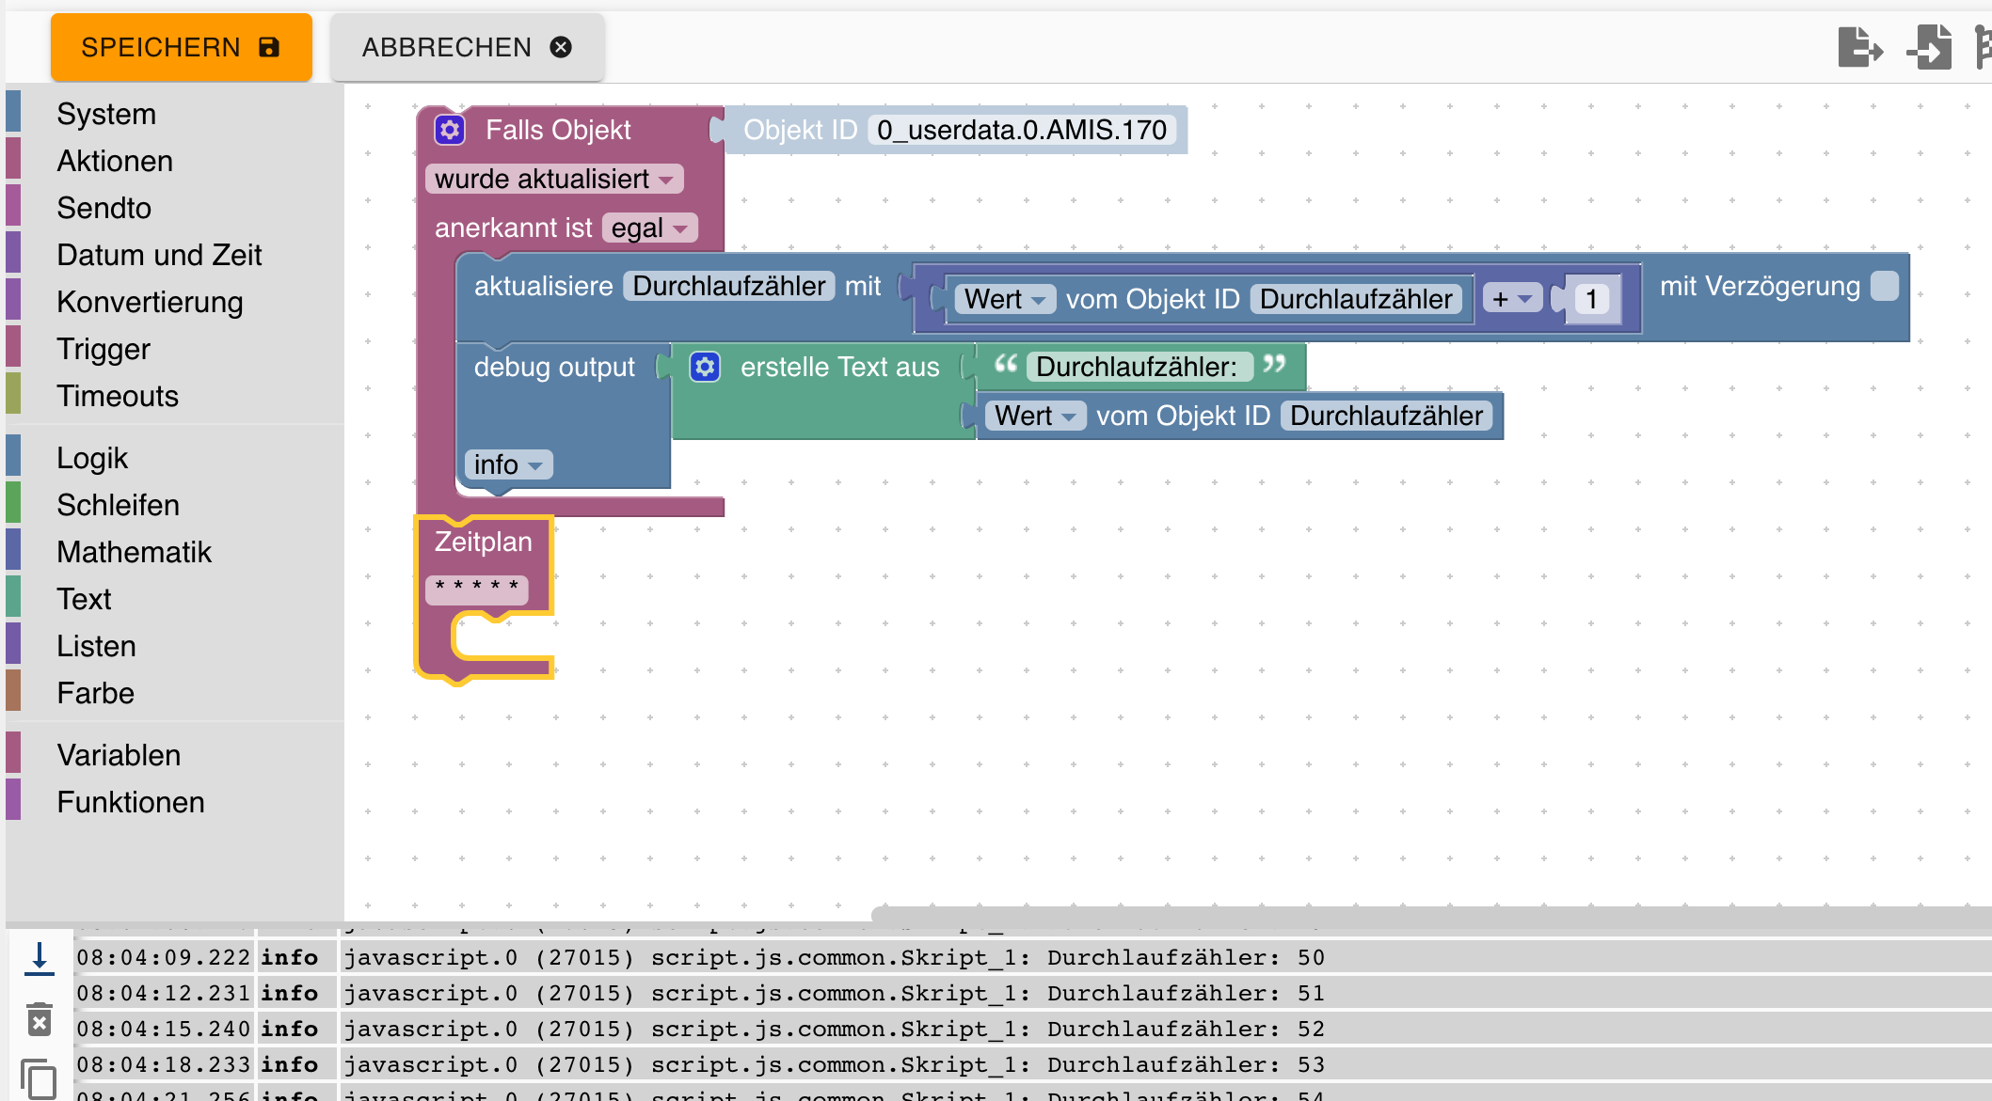Click the scroll-to-bottom log arrow icon
This screenshot has height=1101, width=1992.
pos(40,959)
